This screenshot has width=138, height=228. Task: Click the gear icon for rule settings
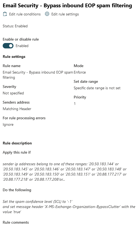(47, 14)
